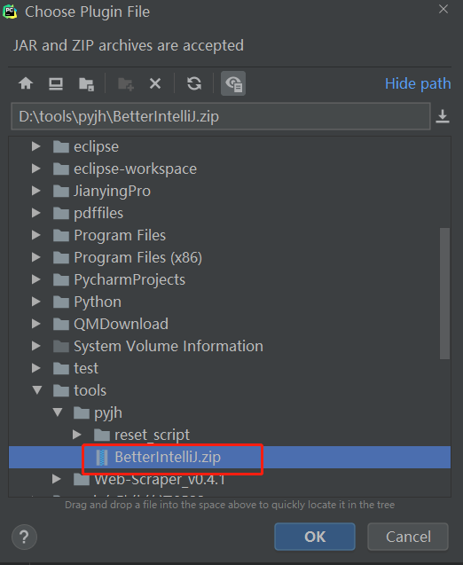463x565 pixels.
Task: Toggle show hidden files and directories
Action: click(233, 83)
